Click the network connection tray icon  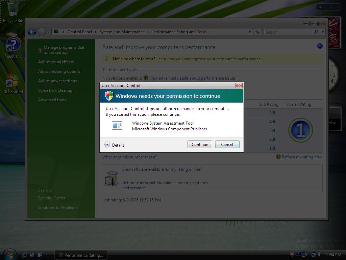pos(314,255)
